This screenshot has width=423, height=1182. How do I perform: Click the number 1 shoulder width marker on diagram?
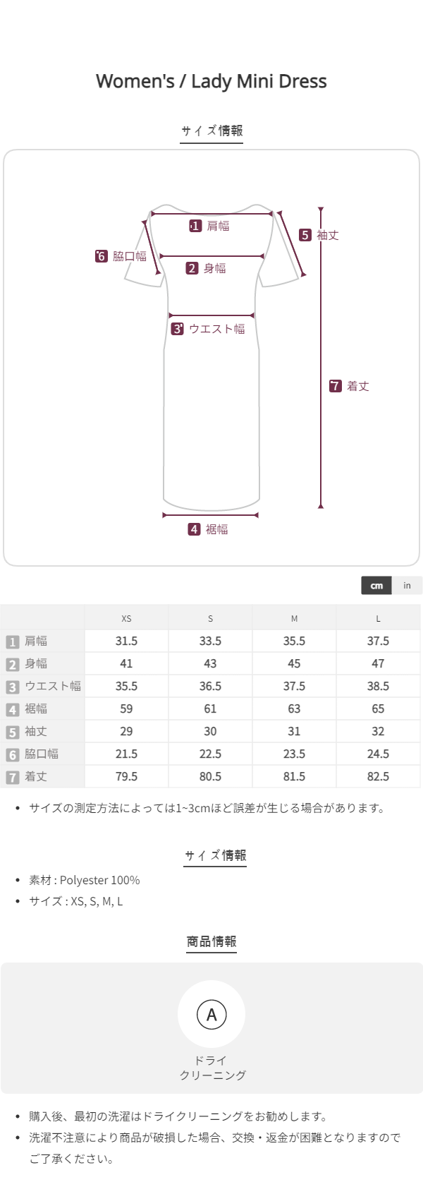point(195,226)
